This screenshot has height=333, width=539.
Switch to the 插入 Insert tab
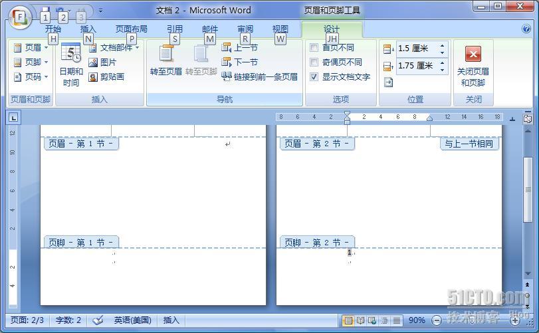88,29
